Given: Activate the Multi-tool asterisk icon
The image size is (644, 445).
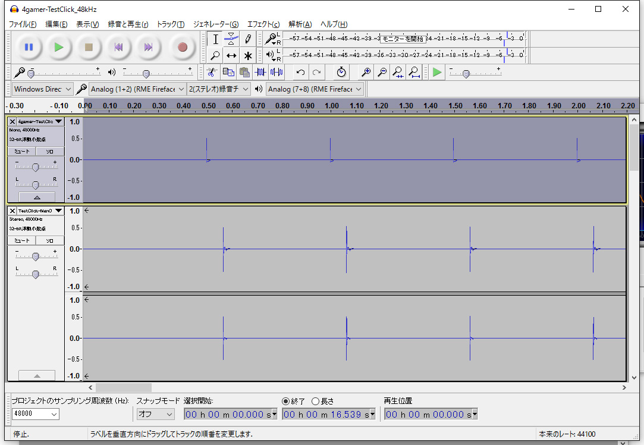Looking at the screenshot, I should [248, 55].
